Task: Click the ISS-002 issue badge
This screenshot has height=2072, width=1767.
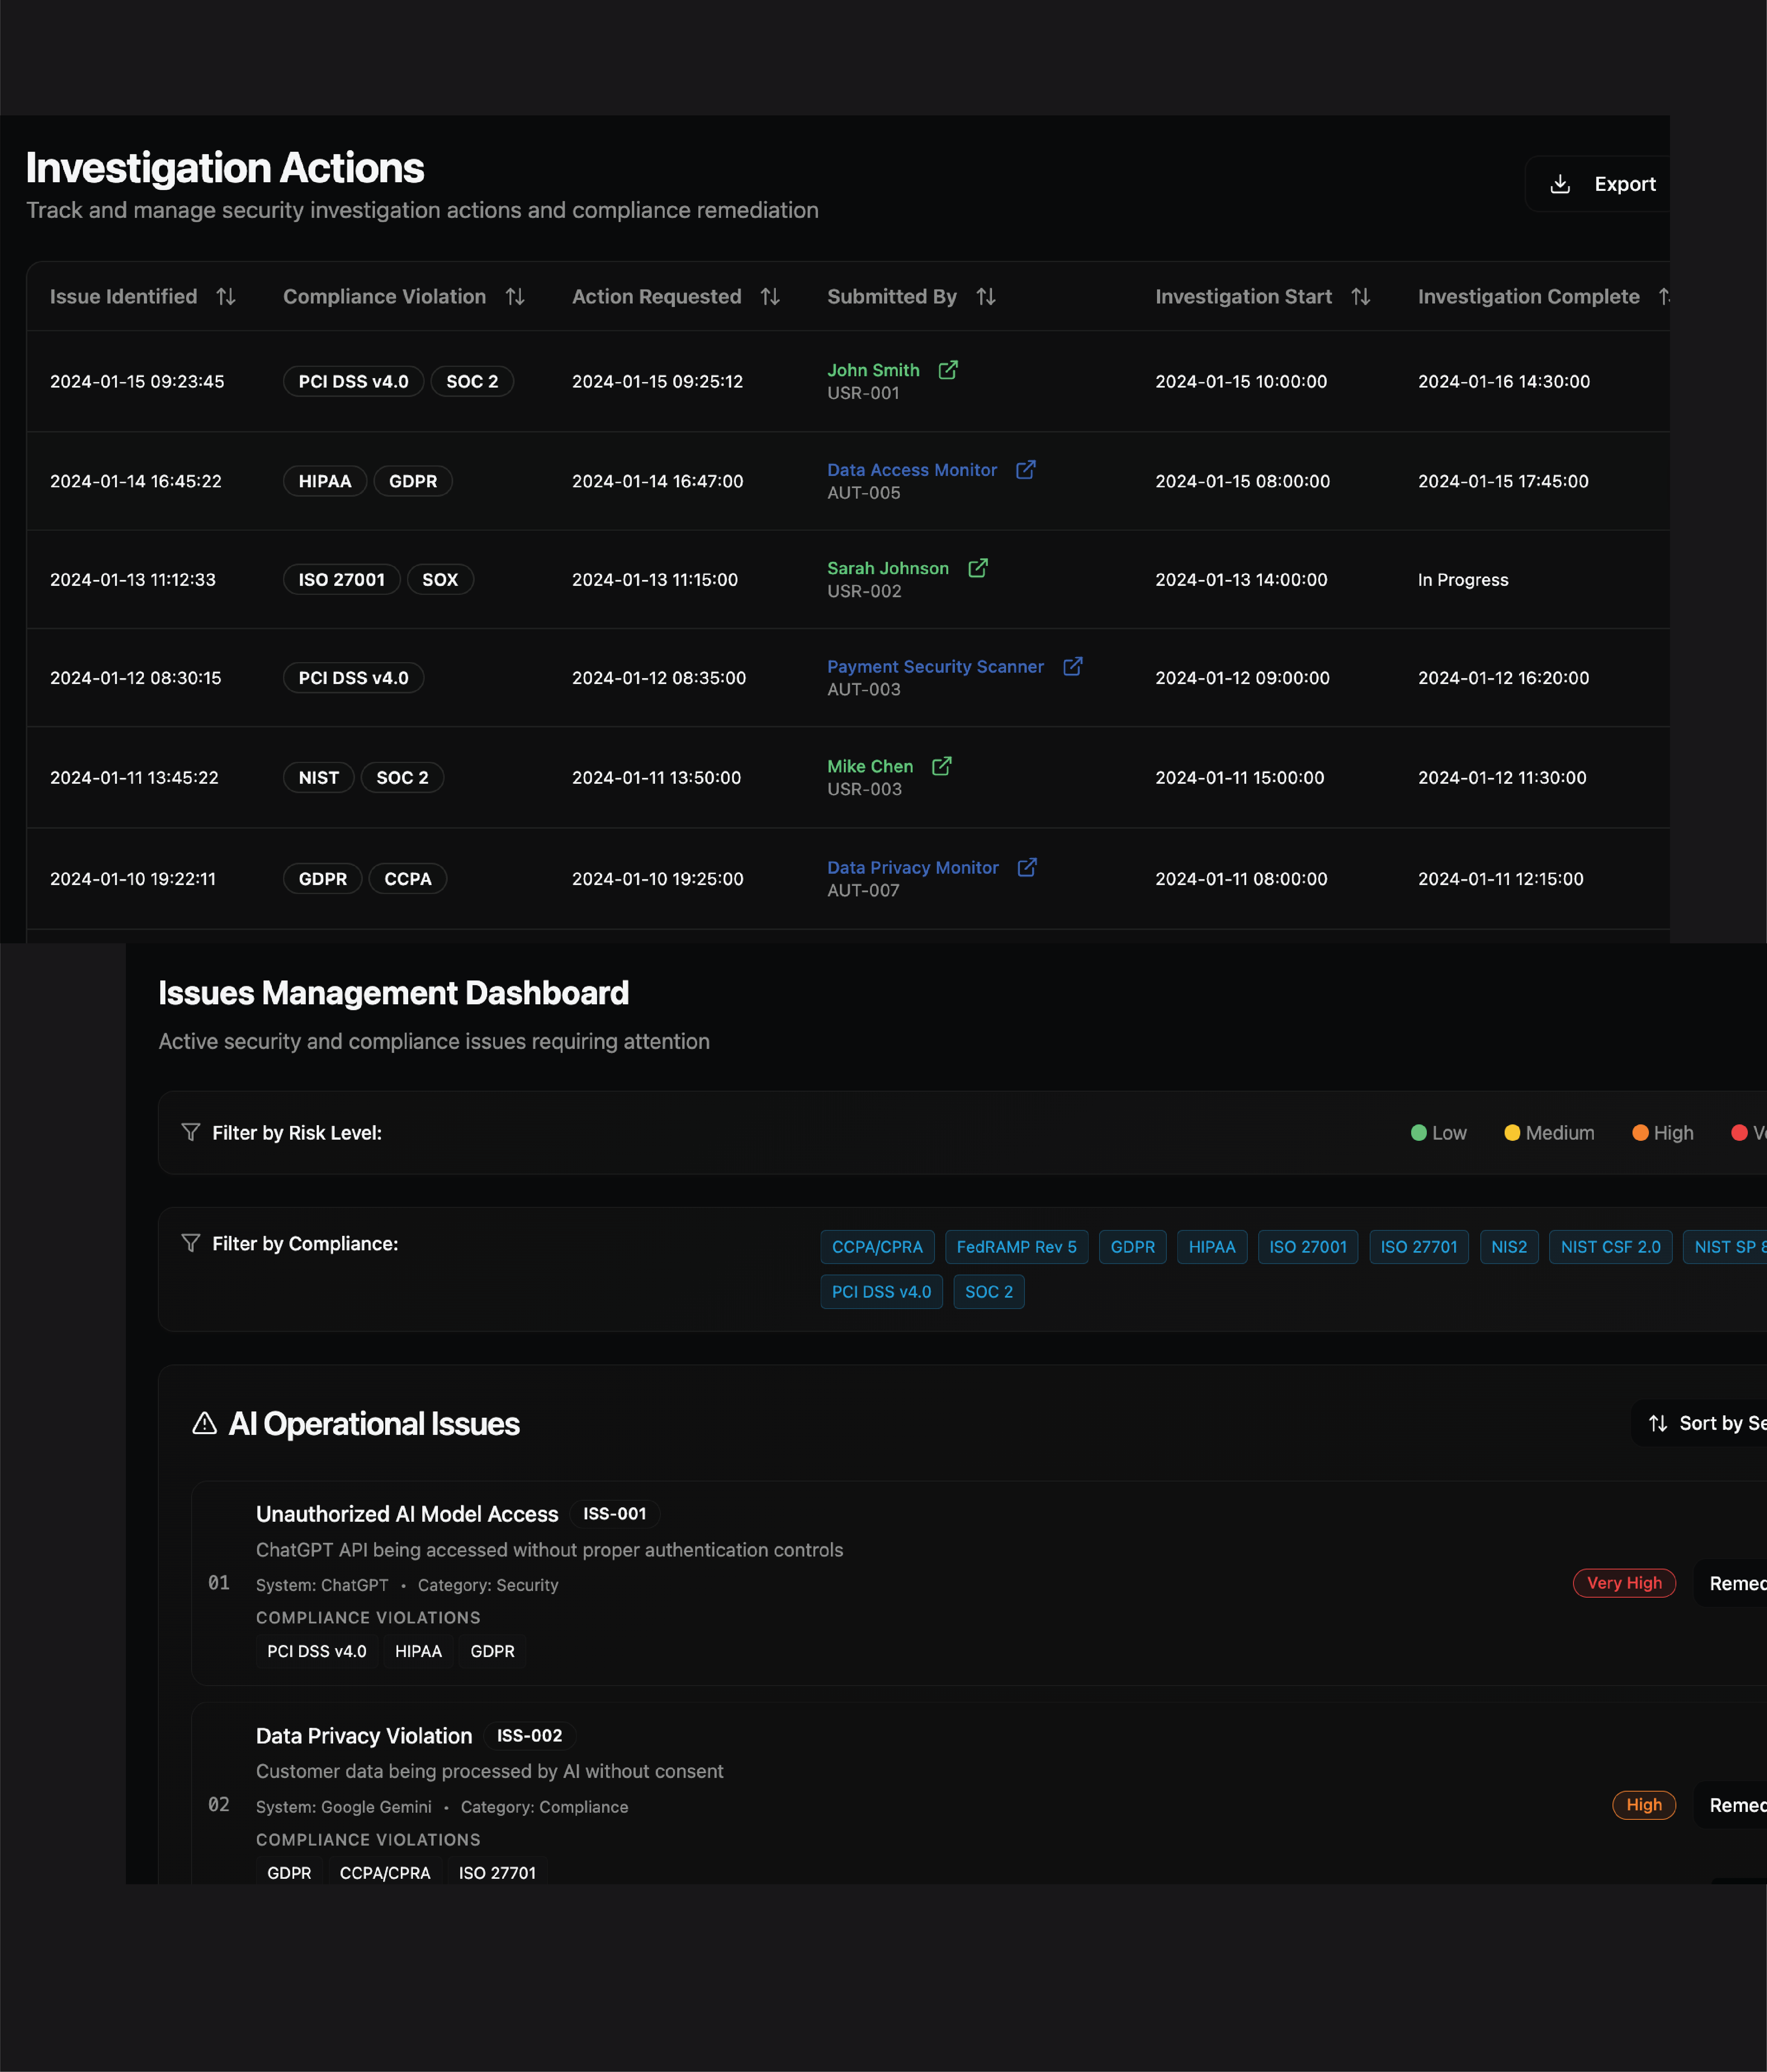Action: click(529, 1736)
